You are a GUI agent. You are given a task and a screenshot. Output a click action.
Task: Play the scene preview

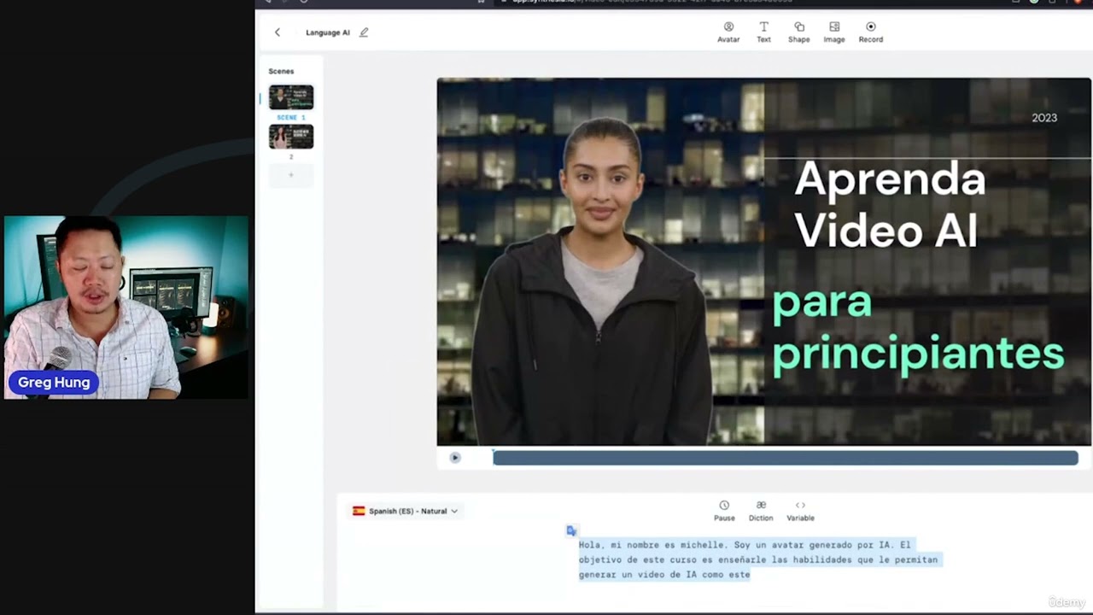(x=455, y=458)
